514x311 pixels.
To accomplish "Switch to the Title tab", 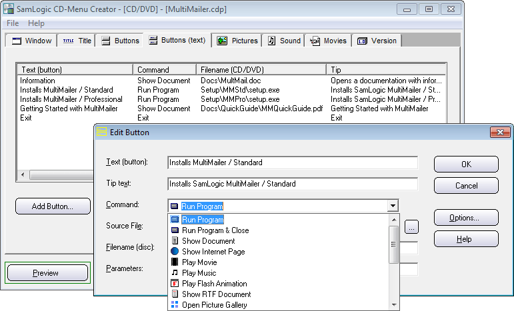I will click(x=77, y=41).
